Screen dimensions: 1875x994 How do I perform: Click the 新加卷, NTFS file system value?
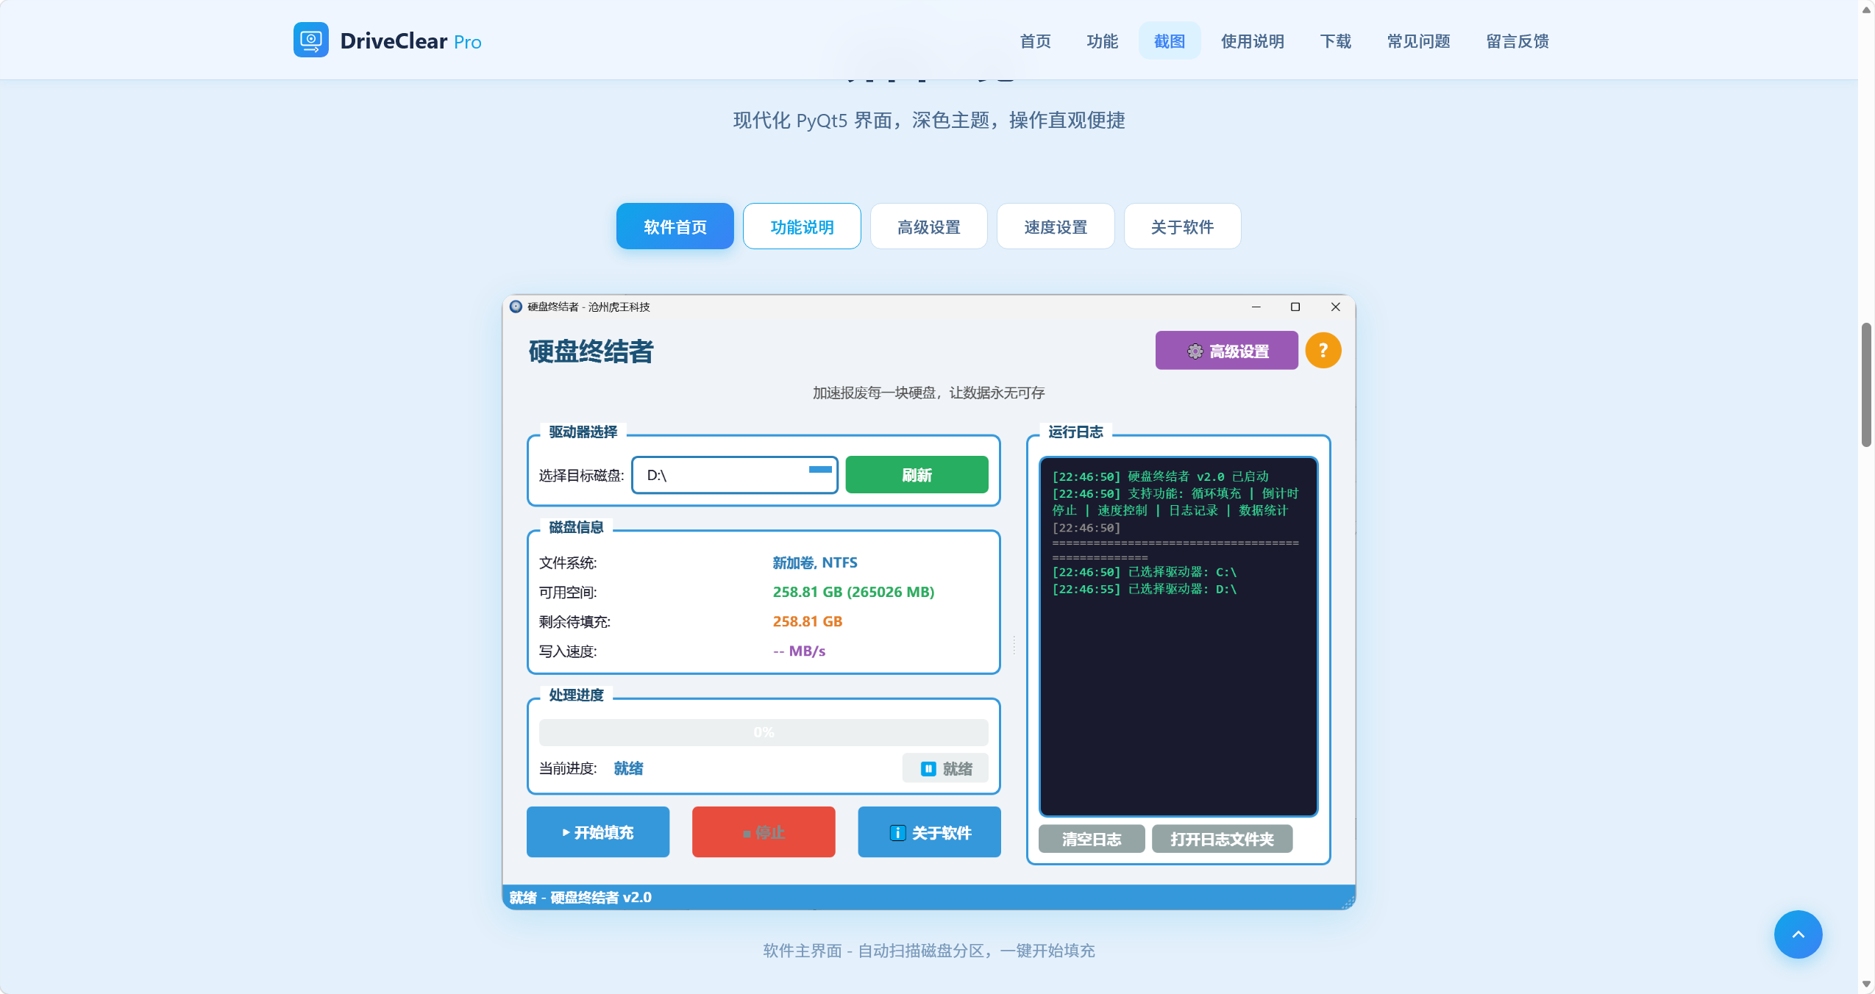pos(815,562)
